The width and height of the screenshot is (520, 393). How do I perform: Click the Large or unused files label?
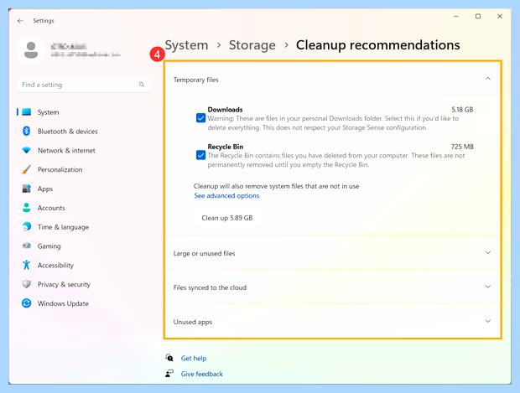tap(204, 254)
